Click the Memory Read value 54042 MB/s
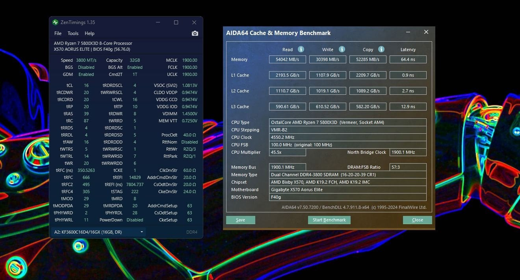520x280 pixels. [x=288, y=59]
